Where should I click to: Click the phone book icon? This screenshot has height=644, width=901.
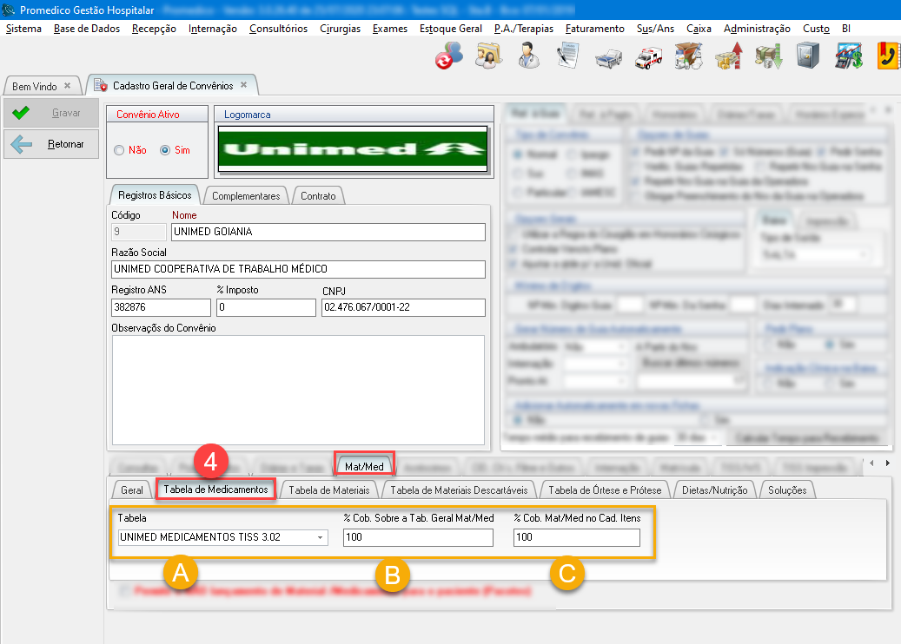888,56
